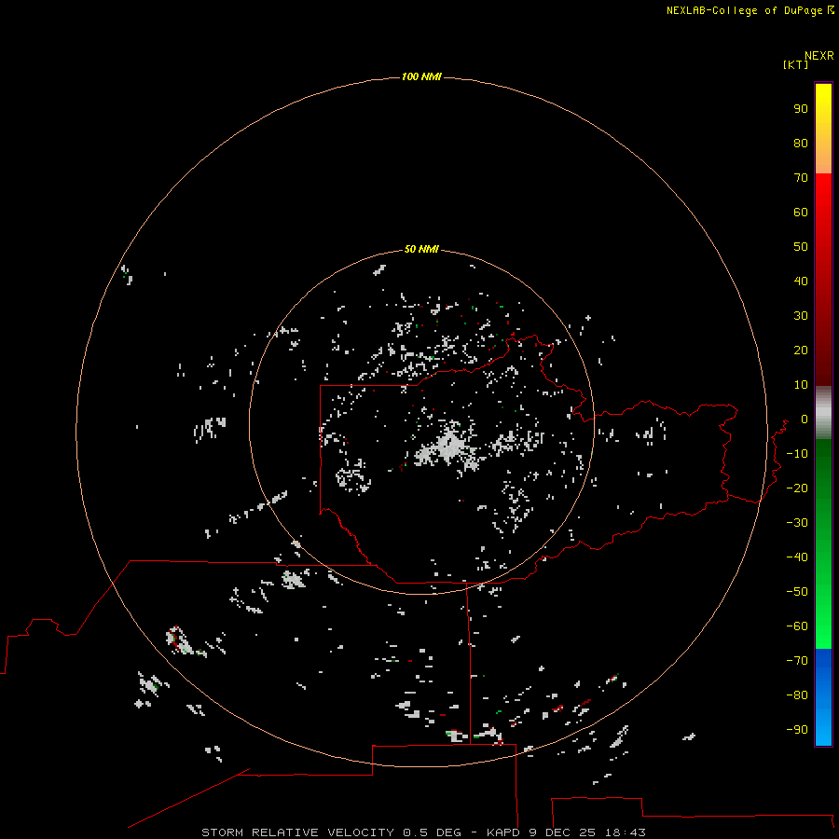Click the -90 label on the velocity scale
The image size is (839, 839).
[x=797, y=729]
